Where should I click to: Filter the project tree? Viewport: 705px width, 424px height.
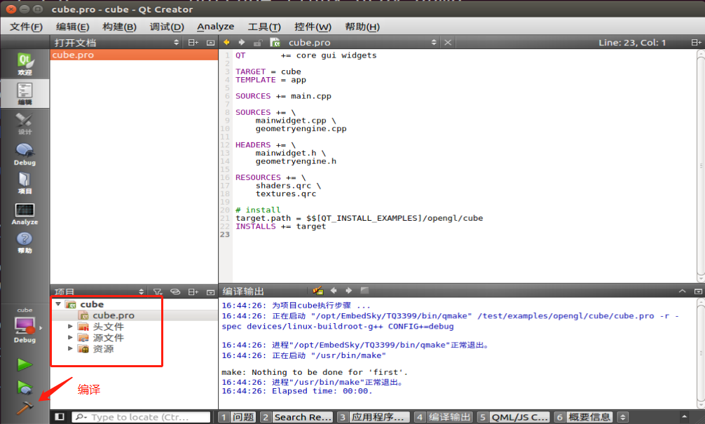click(158, 292)
